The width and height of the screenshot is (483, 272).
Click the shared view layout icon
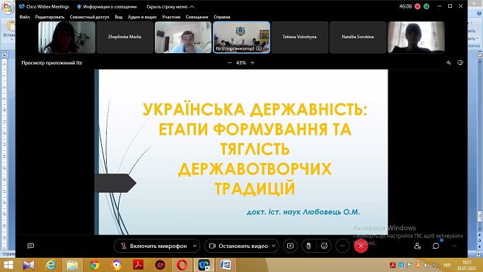coord(460,62)
